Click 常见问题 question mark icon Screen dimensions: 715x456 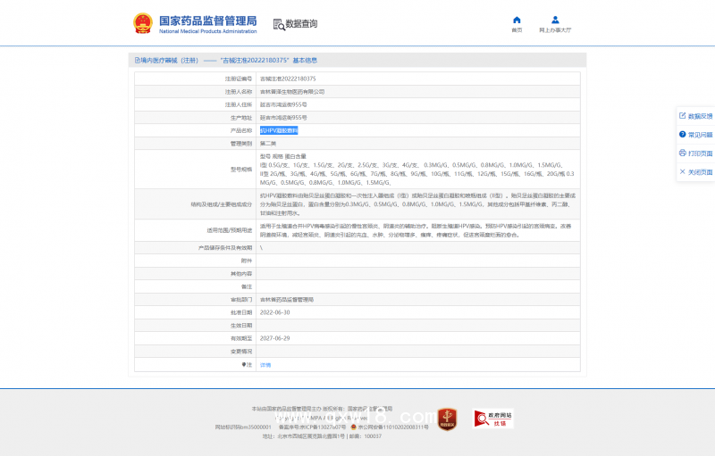coord(683,135)
